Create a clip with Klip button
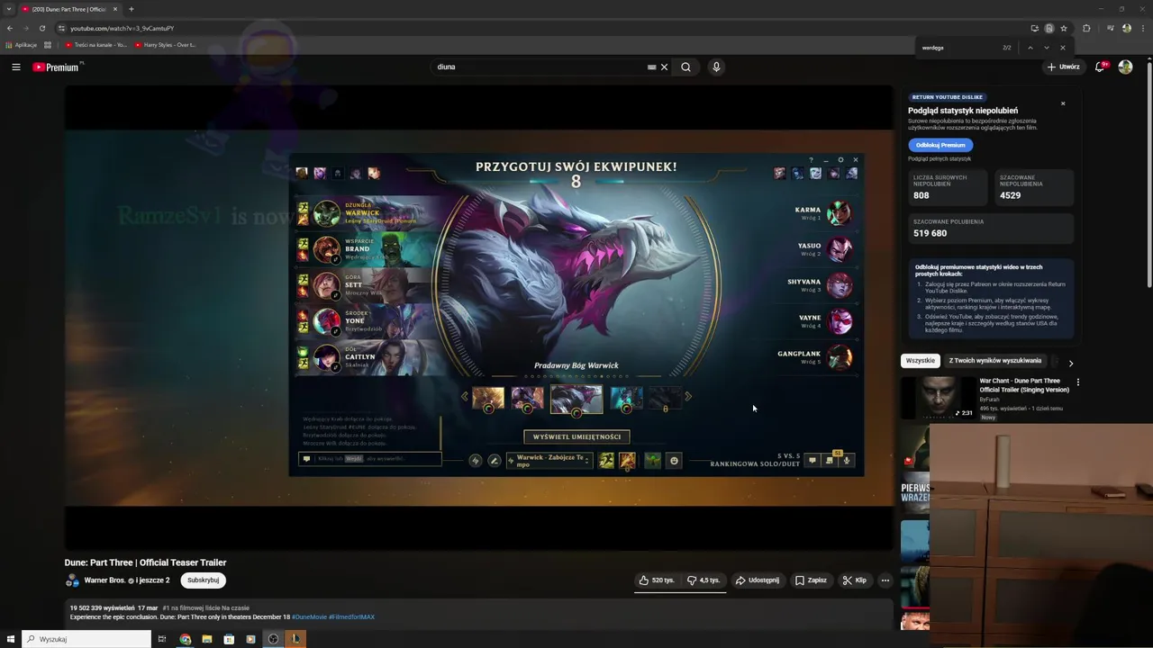 click(854, 580)
